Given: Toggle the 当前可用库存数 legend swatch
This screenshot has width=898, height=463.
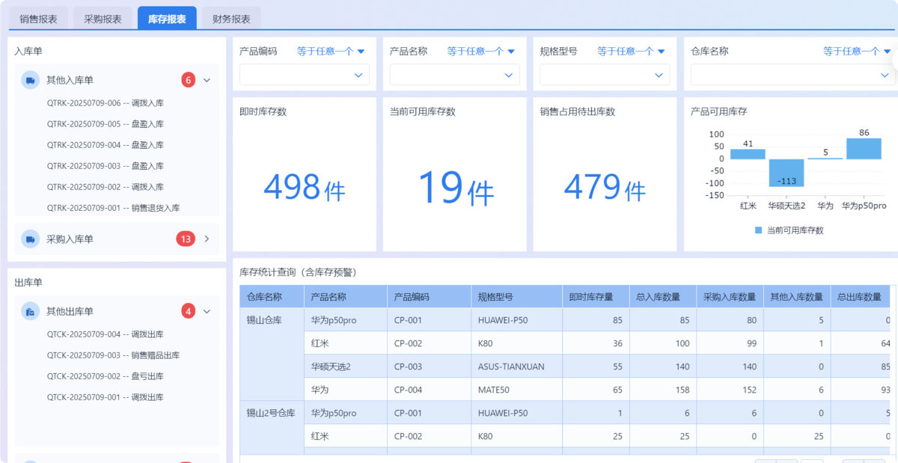Looking at the screenshot, I should tap(758, 230).
